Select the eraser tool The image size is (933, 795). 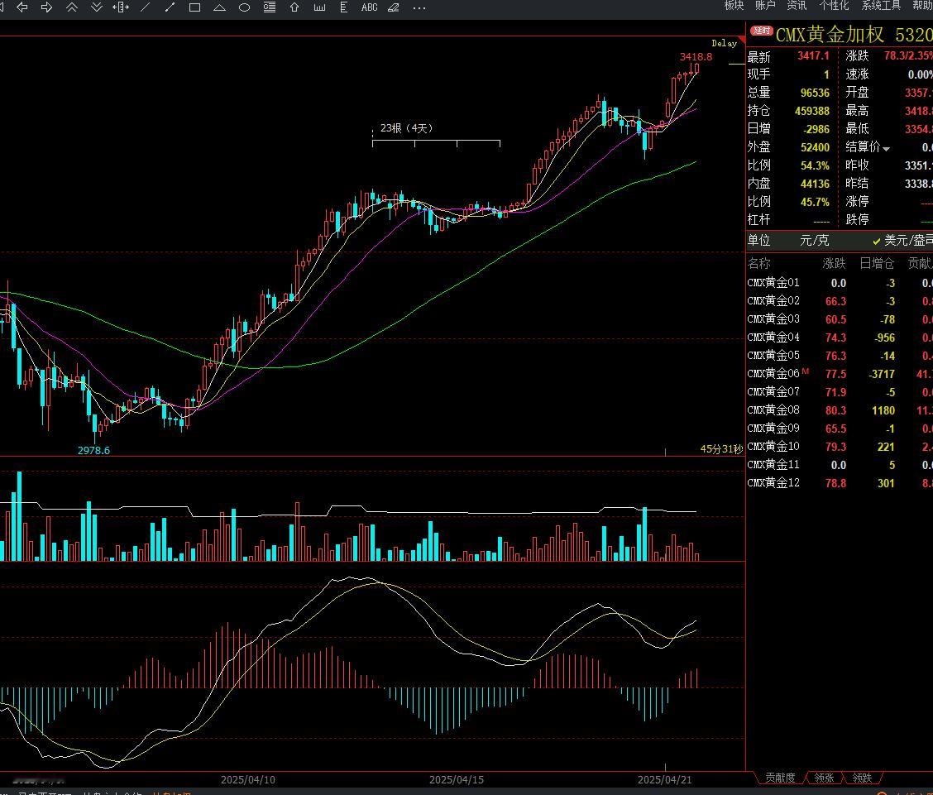click(x=394, y=7)
